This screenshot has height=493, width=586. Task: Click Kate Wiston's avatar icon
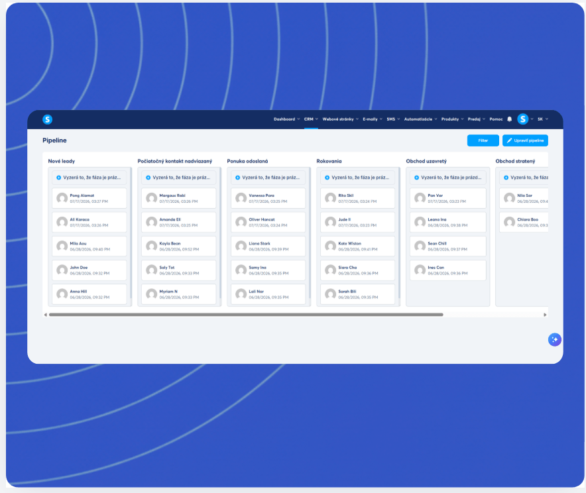point(330,246)
